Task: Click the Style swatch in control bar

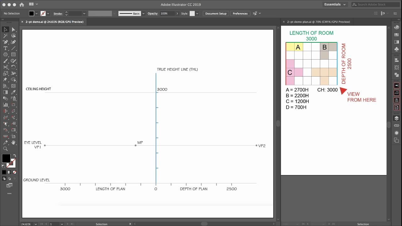Action: coord(192,13)
